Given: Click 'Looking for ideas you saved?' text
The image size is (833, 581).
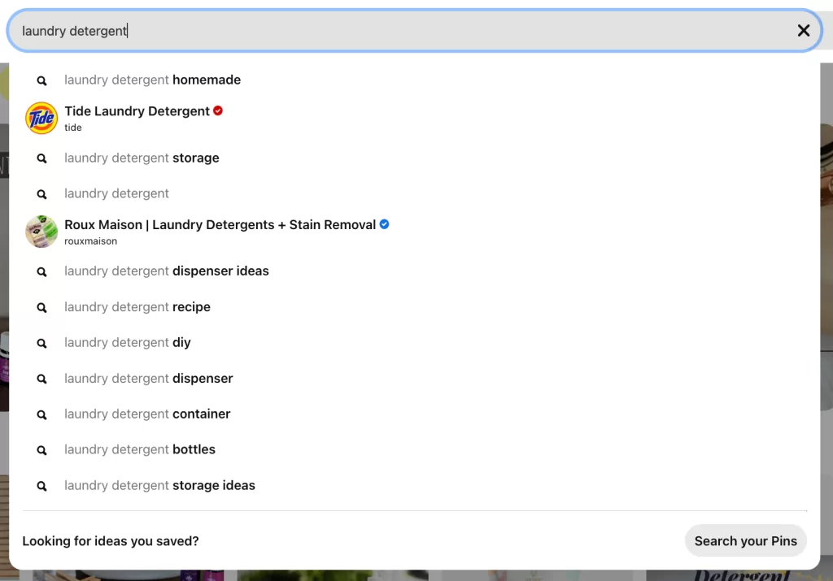Looking at the screenshot, I should click(111, 540).
